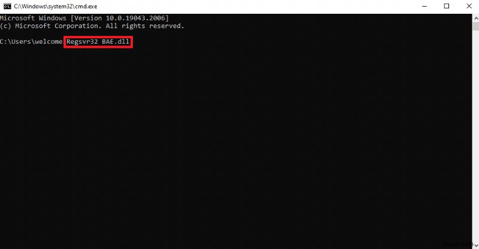Click the C:\Users\welcome prompt path
This screenshot has width=479, height=249.
pos(31,41)
